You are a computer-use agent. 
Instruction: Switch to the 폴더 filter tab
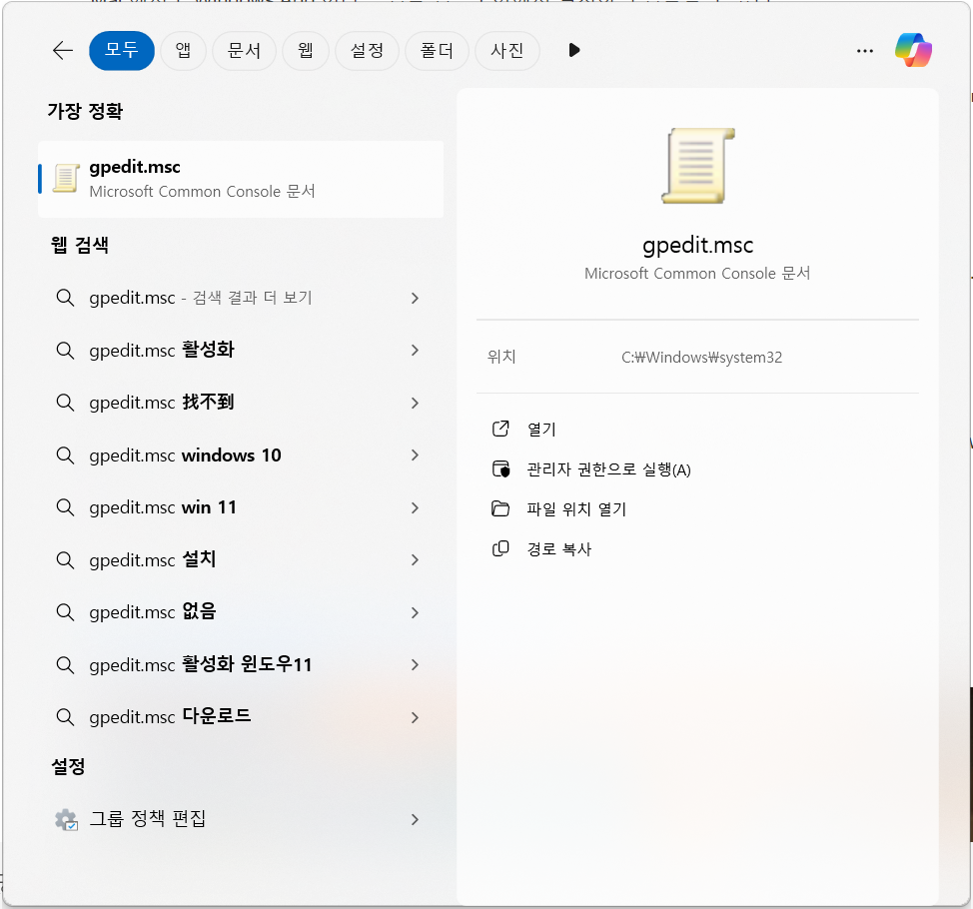[437, 50]
